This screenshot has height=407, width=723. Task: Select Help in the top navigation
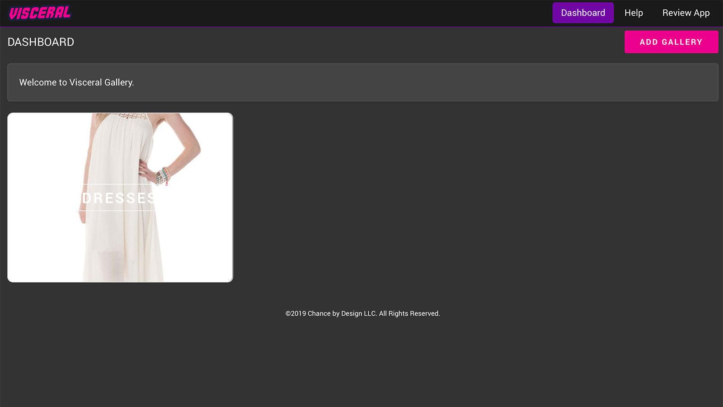pos(634,13)
